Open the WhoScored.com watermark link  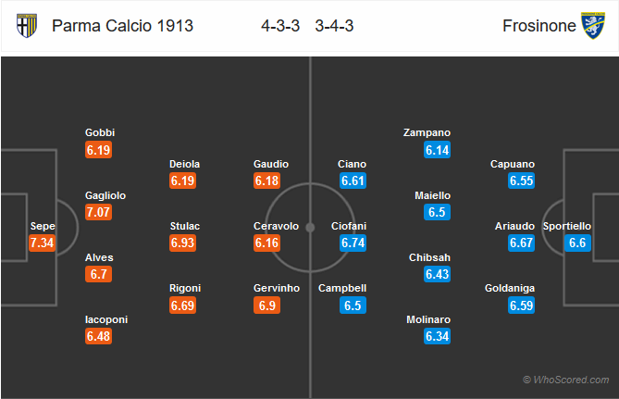point(565,380)
